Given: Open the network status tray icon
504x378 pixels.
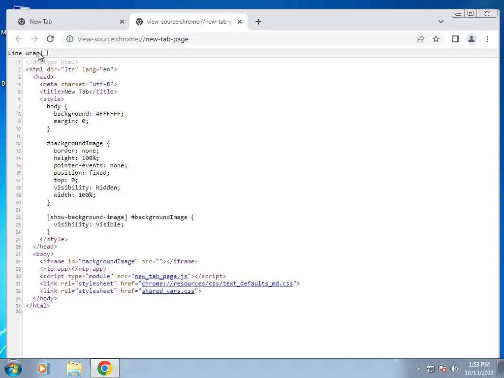Looking at the screenshot, I should [x=430, y=369].
